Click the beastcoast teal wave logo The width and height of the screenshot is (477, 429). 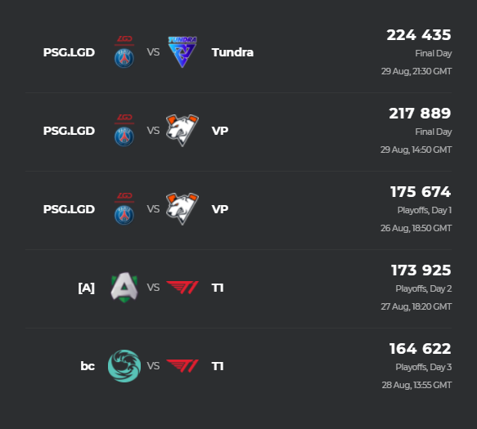tap(124, 366)
